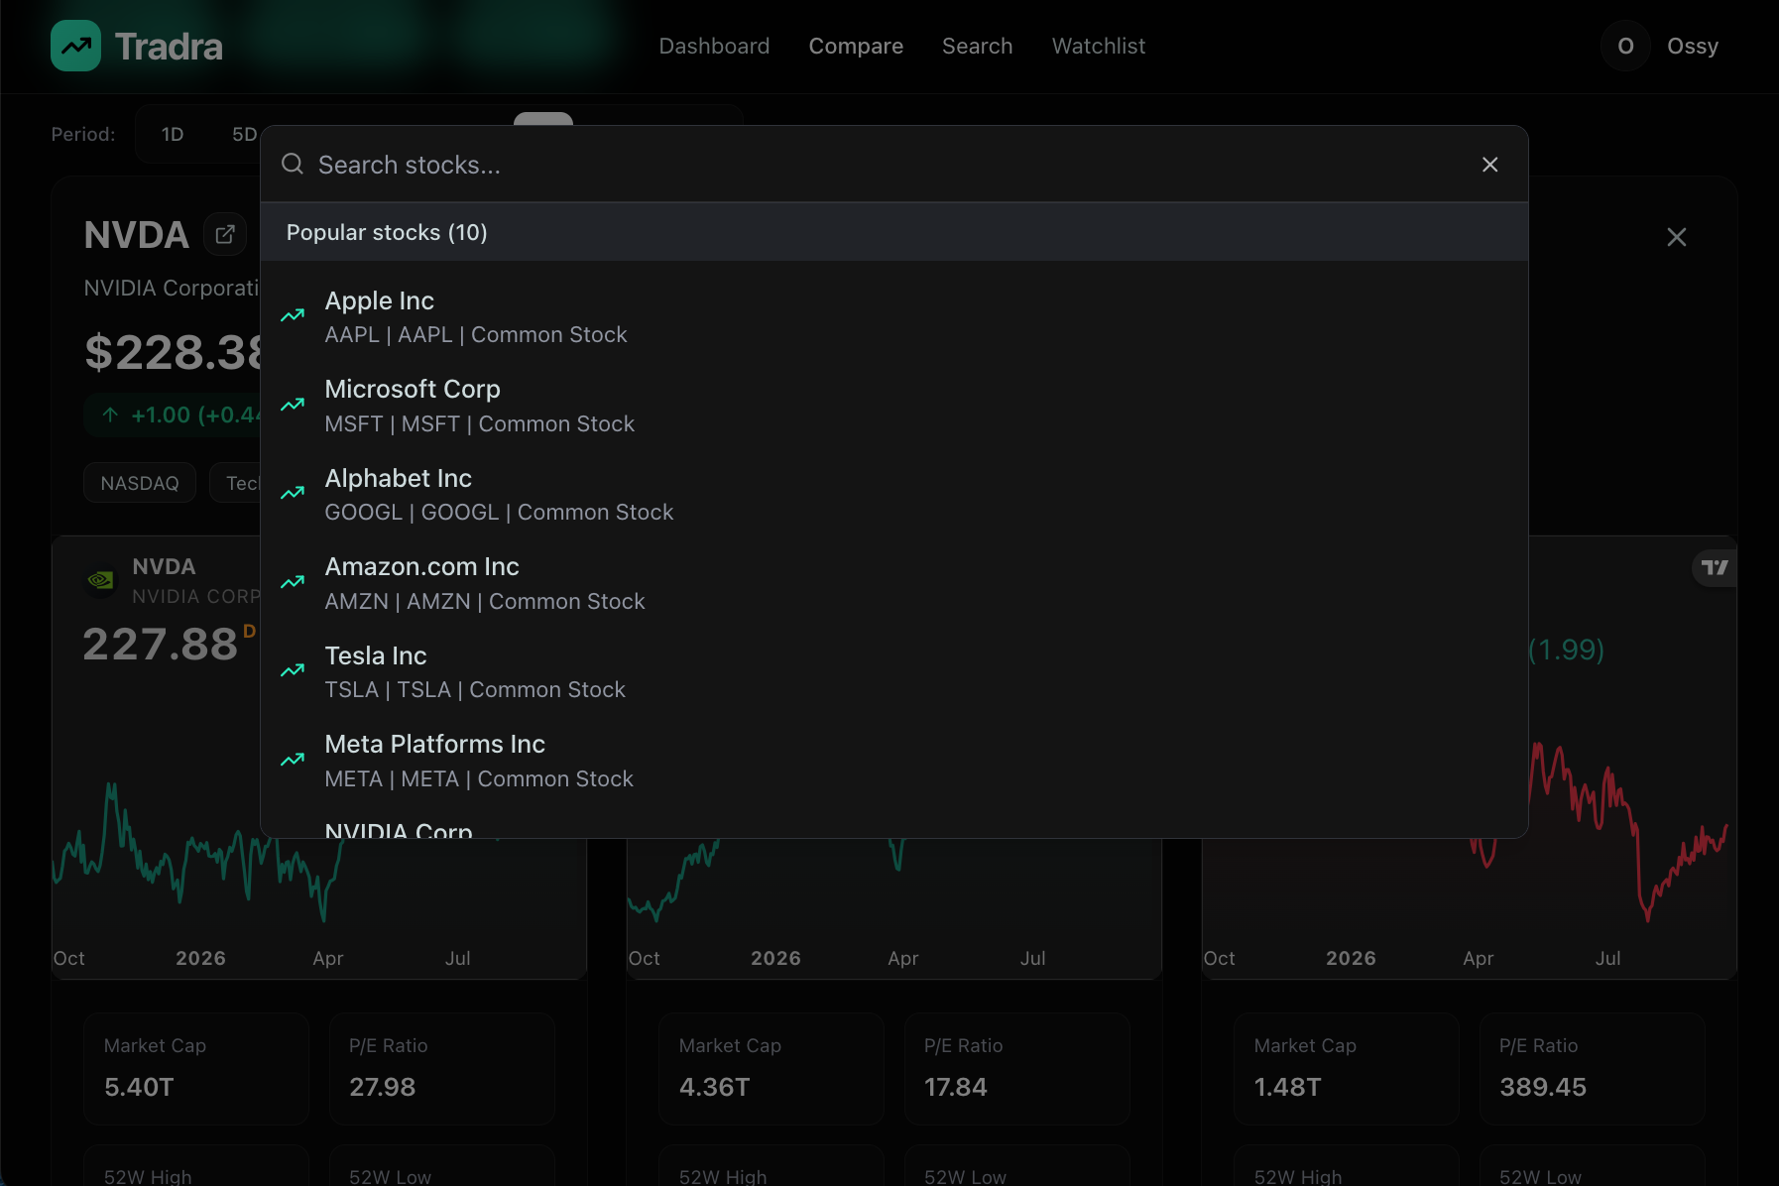Viewport: 1779px width, 1186px height.
Task: Click the 1.48T Market Cap value
Action: click(1287, 1087)
